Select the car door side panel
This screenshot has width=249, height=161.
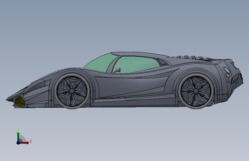click(132, 87)
